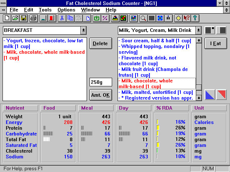Viewport: 230px width, 172px height.
Task: Click the 250g amount input field
Action: 100,82
